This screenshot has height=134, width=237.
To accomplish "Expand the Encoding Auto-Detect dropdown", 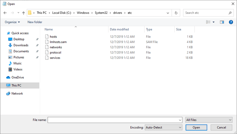I will 163,127.
